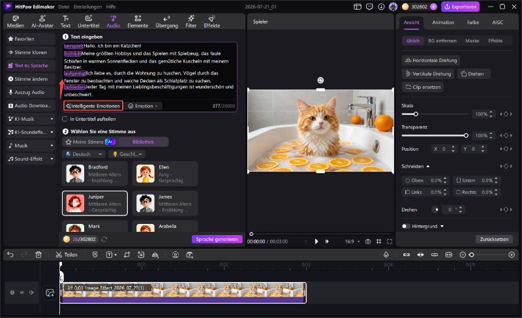Image resolution: width=522 pixels, height=318 pixels.
Task: Mute the track with speaker icon
Action: (31, 293)
